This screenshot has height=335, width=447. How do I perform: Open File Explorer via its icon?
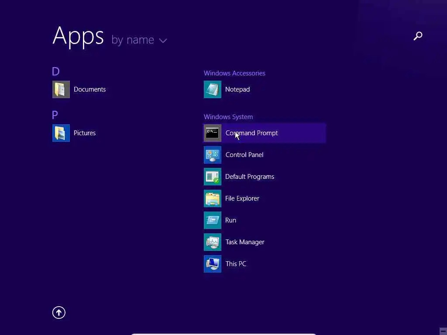(213, 198)
